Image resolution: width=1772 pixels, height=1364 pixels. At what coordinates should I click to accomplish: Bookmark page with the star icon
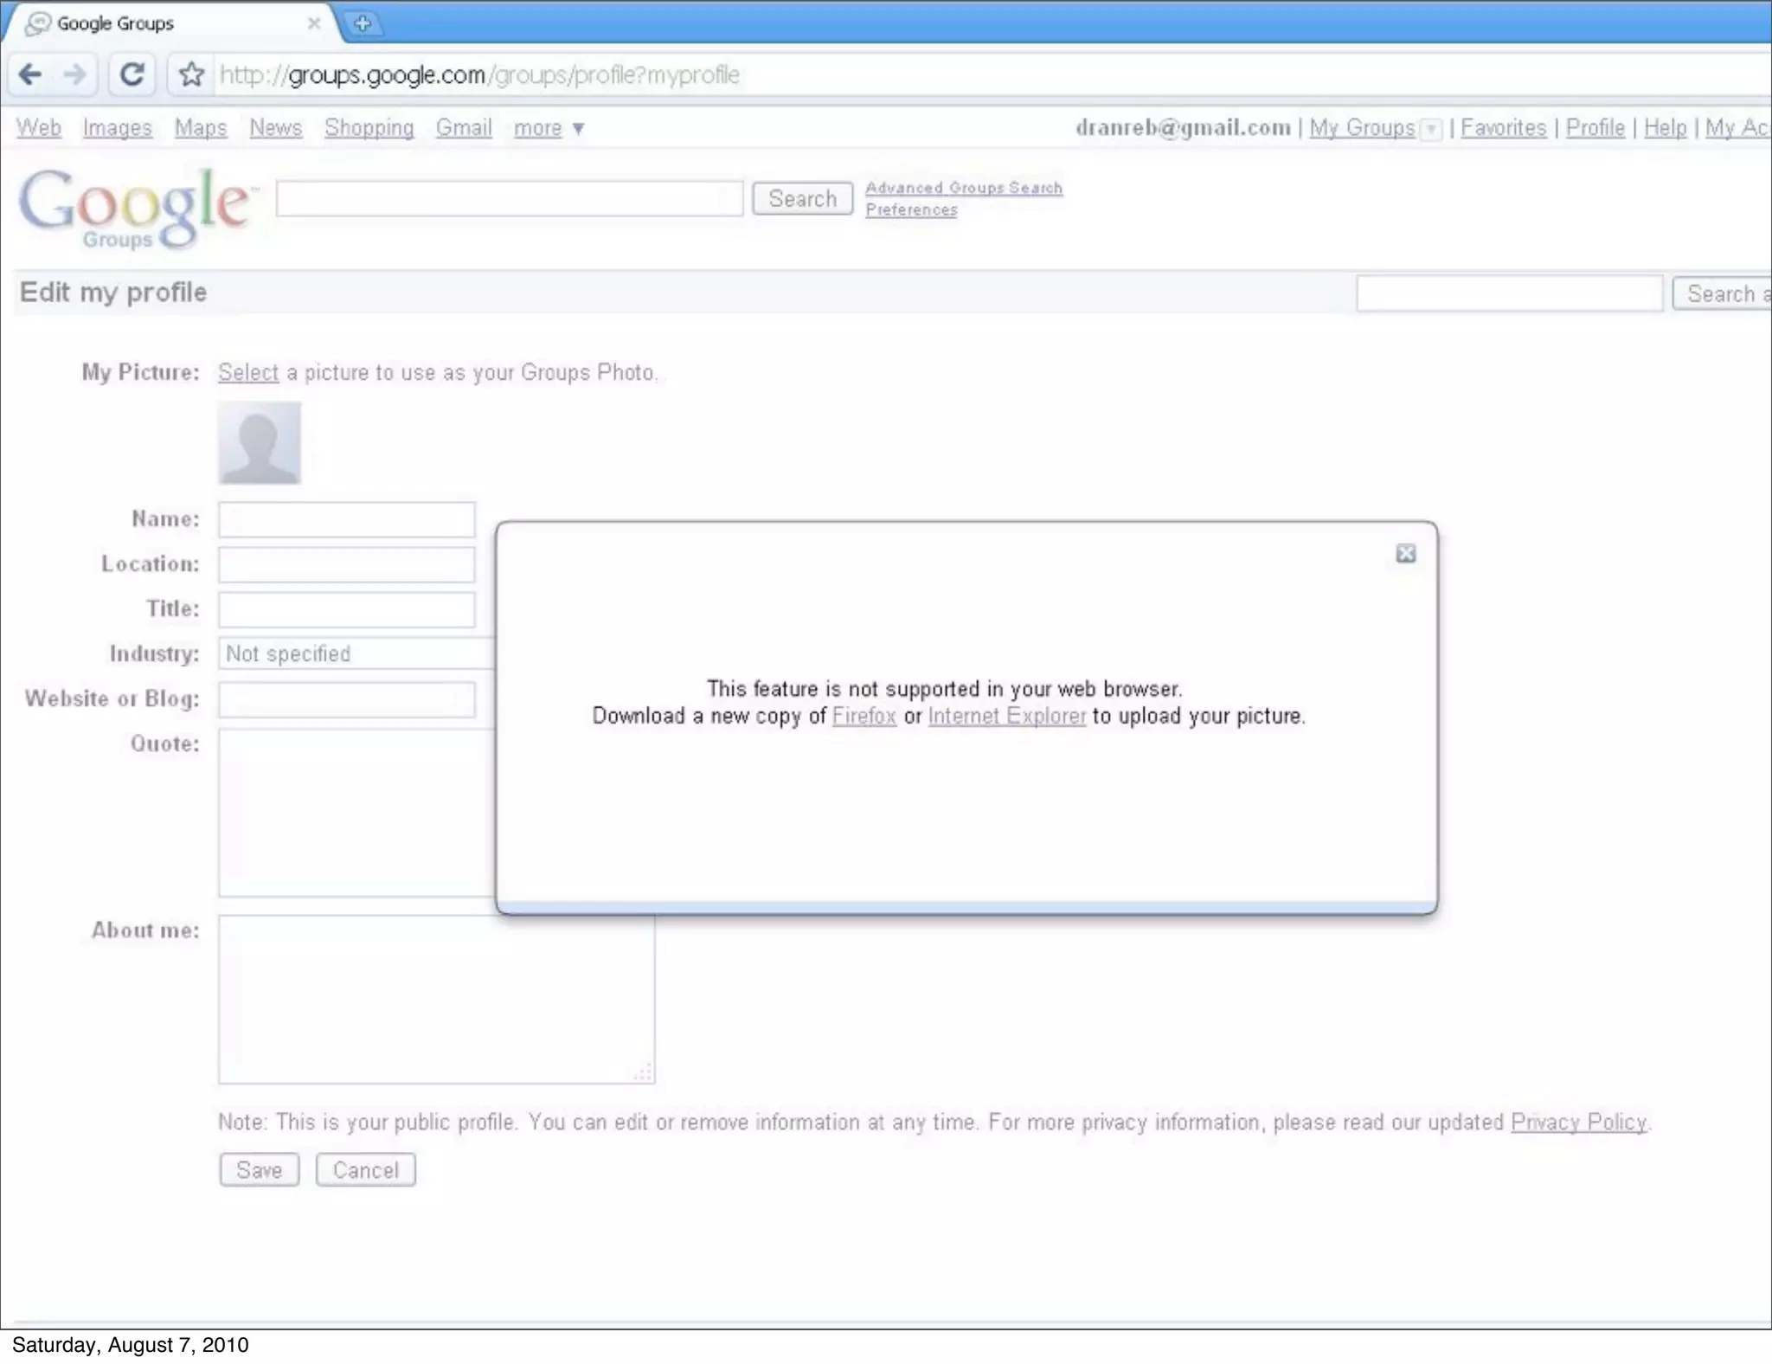coord(191,74)
